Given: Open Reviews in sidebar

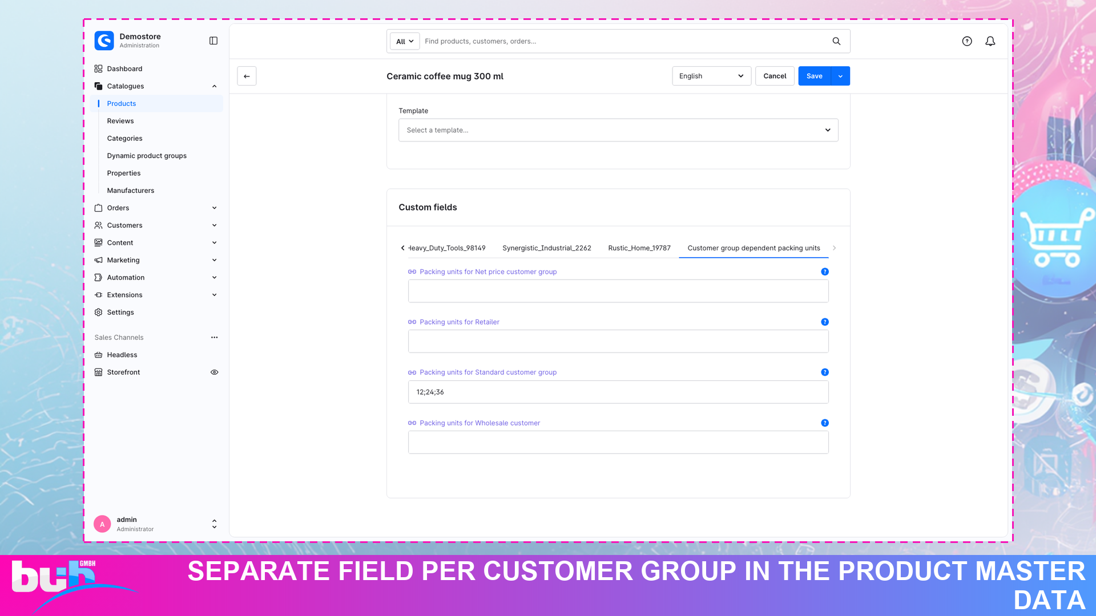Looking at the screenshot, I should [120, 121].
